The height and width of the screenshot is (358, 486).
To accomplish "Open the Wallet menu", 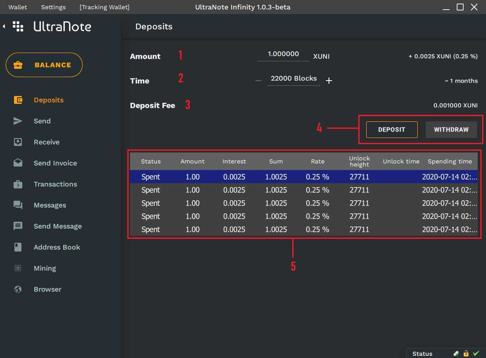I will click(17, 7).
